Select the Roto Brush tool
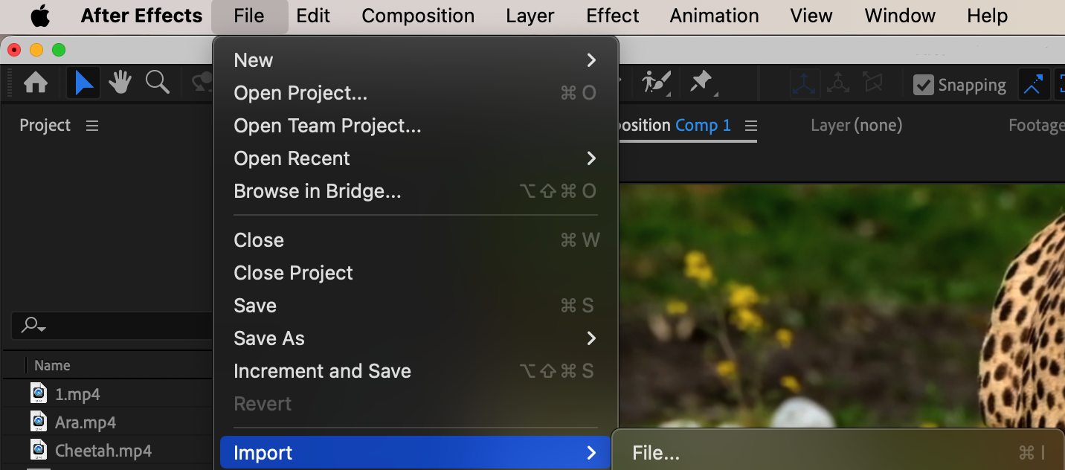The image size is (1065, 470). [x=656, y=83]
